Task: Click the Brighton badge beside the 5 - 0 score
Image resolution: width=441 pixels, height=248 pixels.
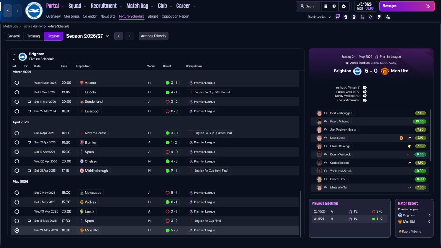Action: [x=357, y=71]
